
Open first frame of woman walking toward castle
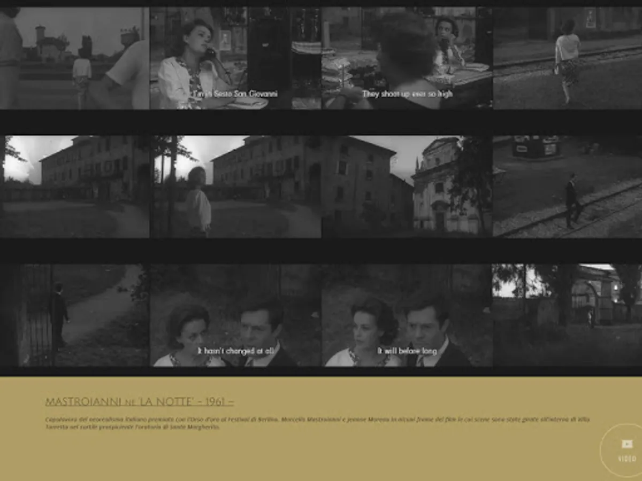(74, 58)
